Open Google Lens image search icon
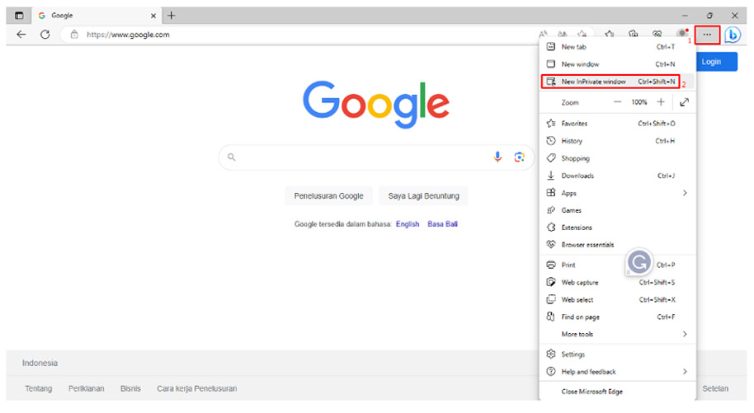This screenshot has width=754, height=413. click(520, 157)
